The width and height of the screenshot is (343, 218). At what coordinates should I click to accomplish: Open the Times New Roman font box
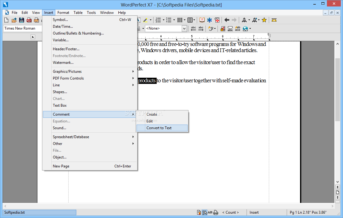pos(23,28)
